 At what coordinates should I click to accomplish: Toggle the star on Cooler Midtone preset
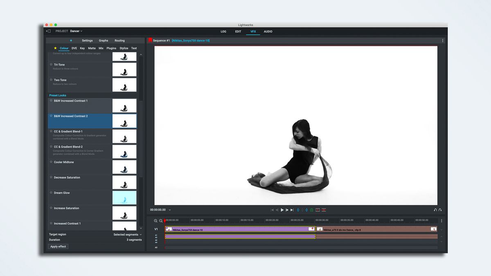tap(51, 162)
